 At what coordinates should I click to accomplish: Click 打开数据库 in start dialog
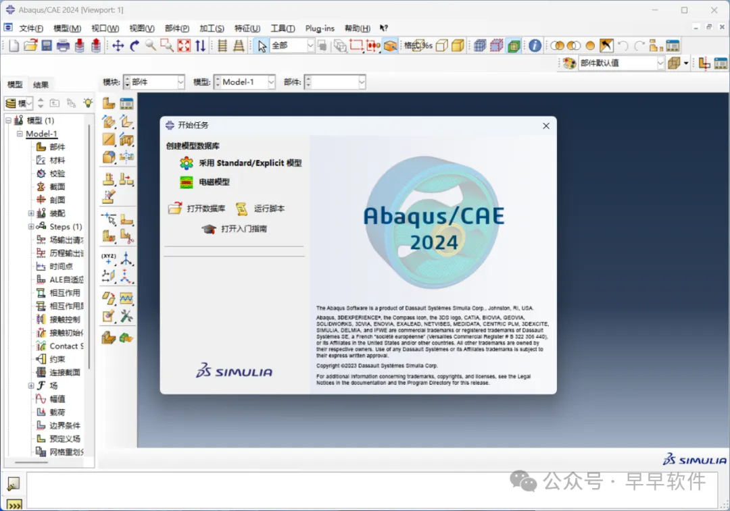(x=197, y=209)
